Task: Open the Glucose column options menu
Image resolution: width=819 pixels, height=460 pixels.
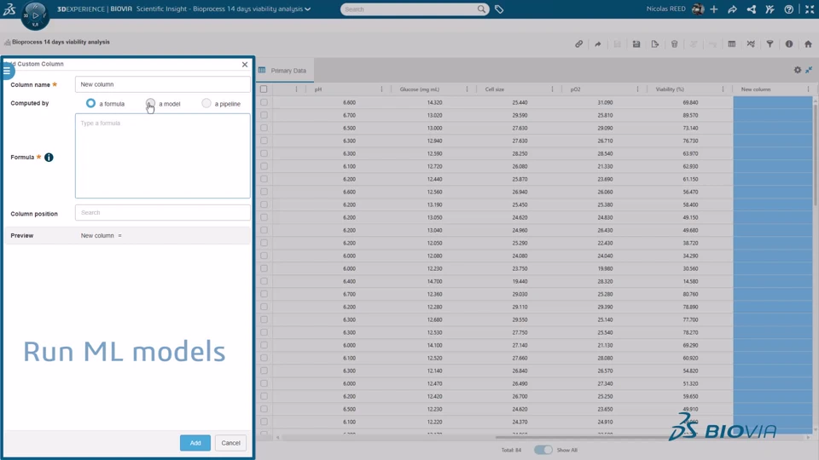Action: (x=467, y=89)
